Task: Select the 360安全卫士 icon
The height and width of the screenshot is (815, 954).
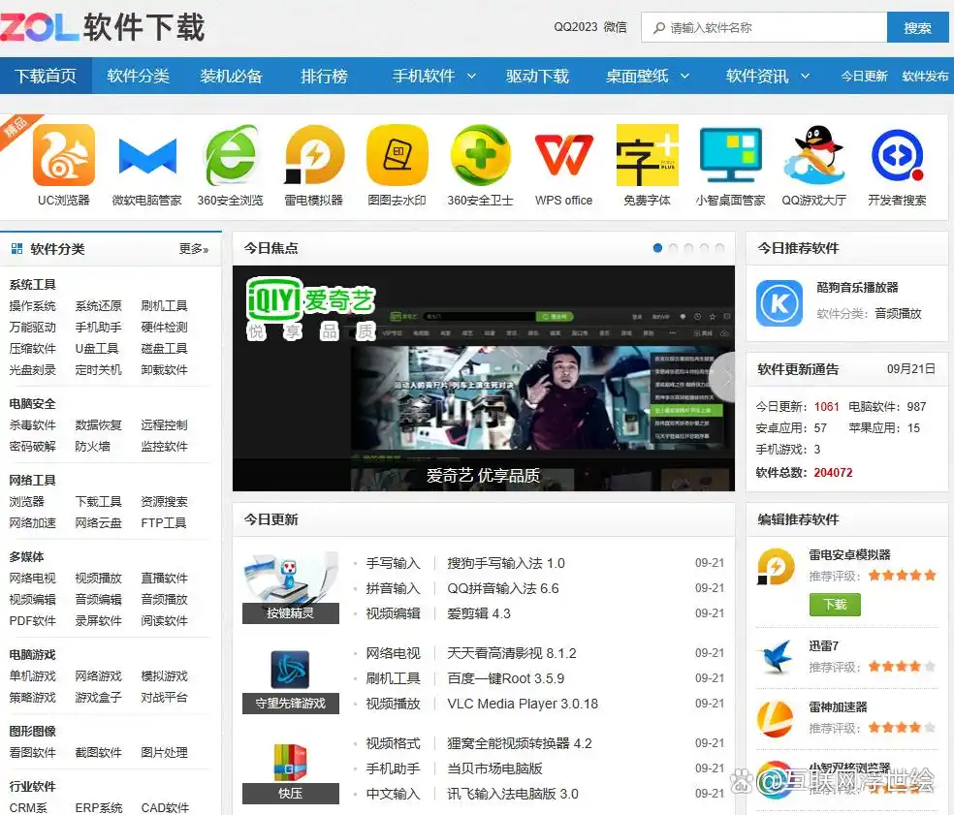Action: click(480, 155)
